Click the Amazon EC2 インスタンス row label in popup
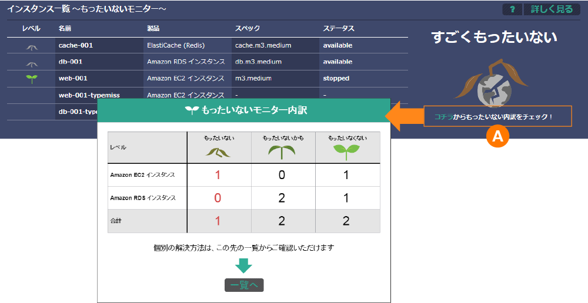 coord(142,175)
